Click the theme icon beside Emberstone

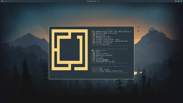[94, 60]
